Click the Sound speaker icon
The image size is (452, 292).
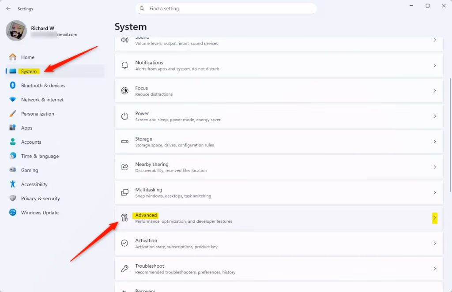pos(124,40)
